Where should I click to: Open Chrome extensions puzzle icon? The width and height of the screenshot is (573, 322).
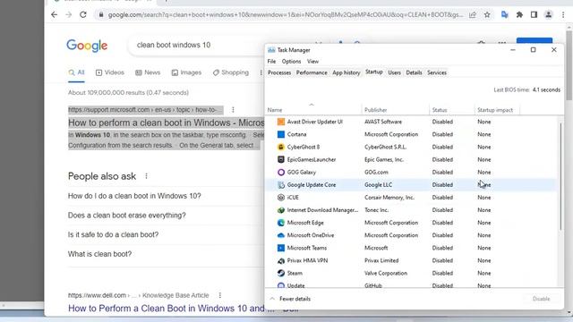[x=519, y=15]
